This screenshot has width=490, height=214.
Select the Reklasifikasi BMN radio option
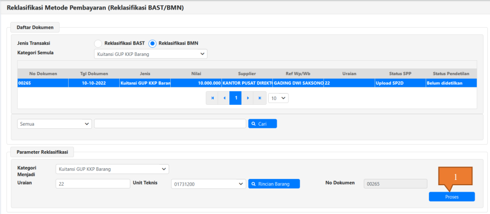click(x=153, y=43)
